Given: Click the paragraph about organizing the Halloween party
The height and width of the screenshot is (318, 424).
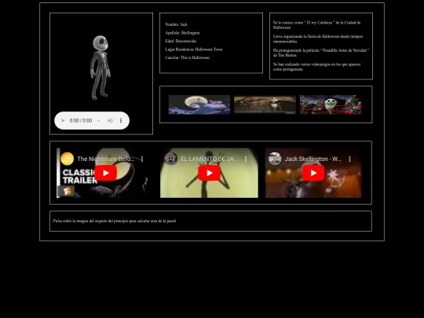Looking at the screenshot, I should (x=318, y=39).
